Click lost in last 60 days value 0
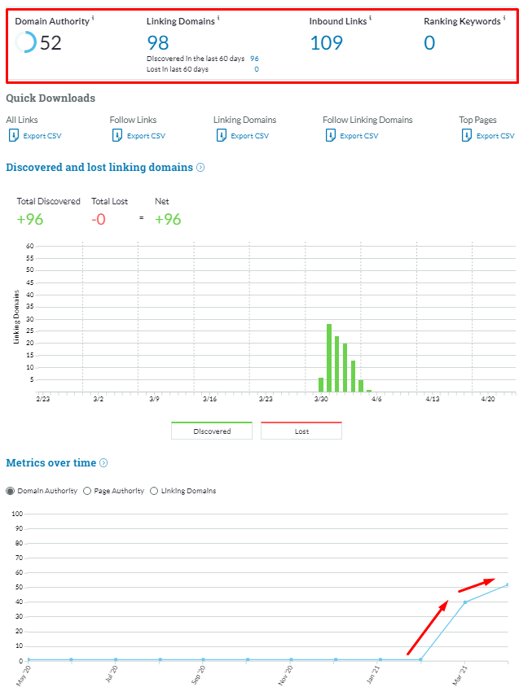Screen dimensions: 532x696 coord(257,69)
